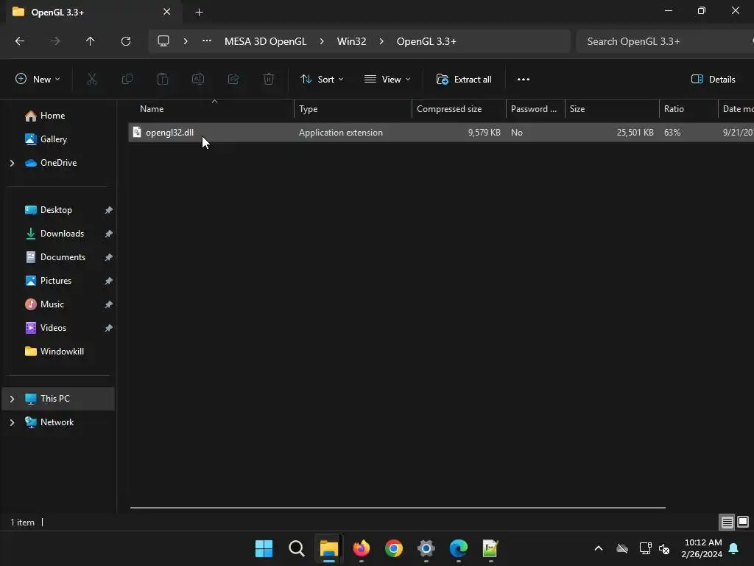Sort by the Ratio column header

(x=688, y=109)
